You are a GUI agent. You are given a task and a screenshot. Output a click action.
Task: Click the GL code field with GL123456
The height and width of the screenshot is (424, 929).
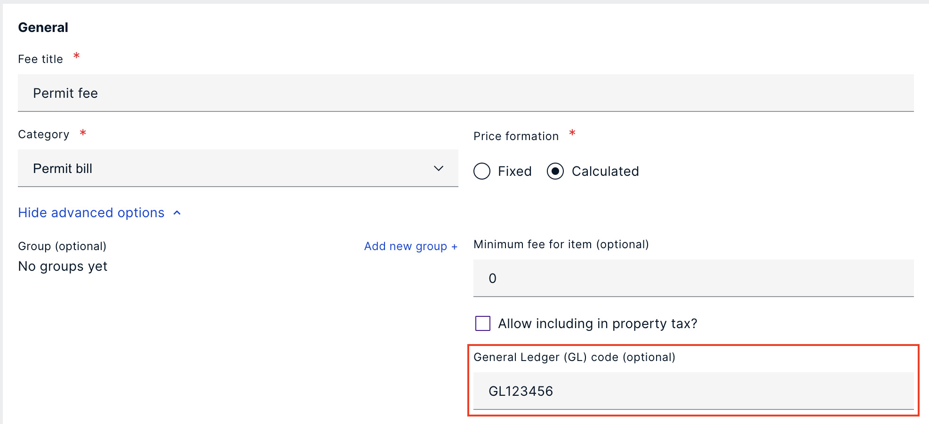tap(693, 391)
